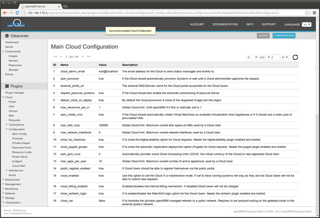Open Portal under Cloud
Screen dimensions: 320x218
(12, 102)
